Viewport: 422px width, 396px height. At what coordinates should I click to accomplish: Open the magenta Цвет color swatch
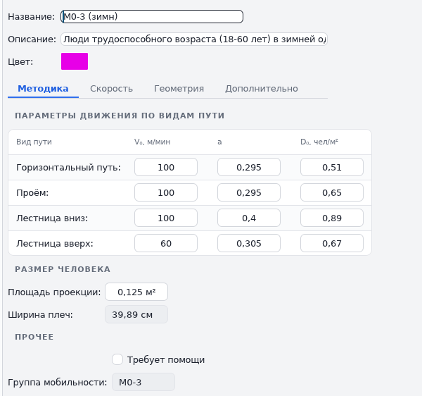[x=75, y=61]
